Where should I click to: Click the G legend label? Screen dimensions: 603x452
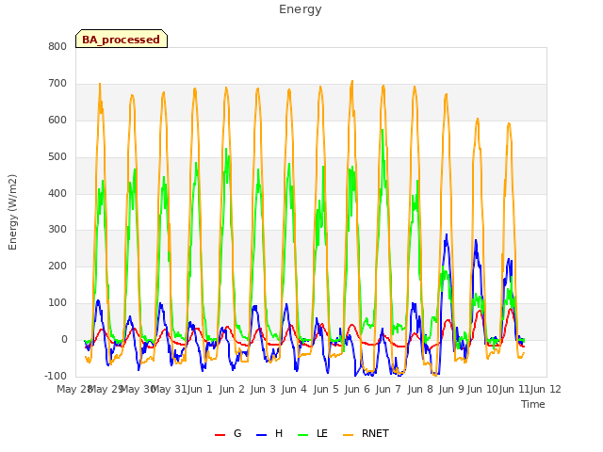(237, 433)
